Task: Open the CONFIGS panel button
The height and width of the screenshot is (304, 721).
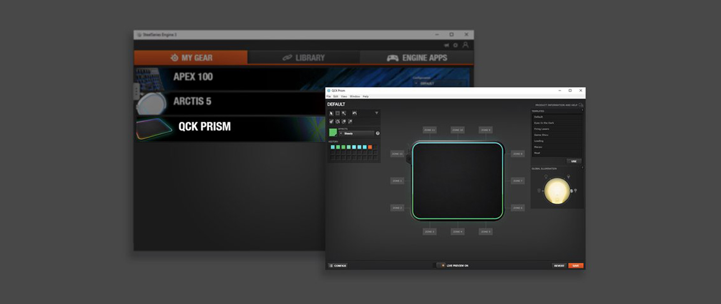Action: pos(337,266)
